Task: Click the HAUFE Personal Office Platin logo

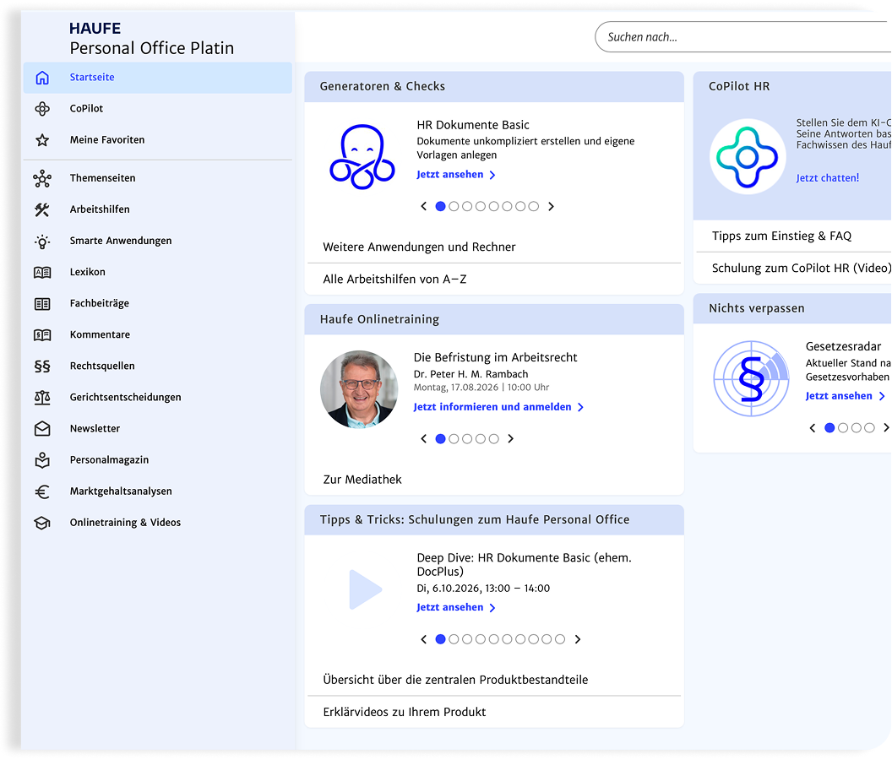Action: click(x=151, y=39)
